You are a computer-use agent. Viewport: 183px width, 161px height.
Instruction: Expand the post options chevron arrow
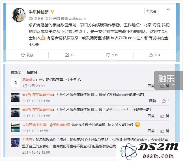168,9
